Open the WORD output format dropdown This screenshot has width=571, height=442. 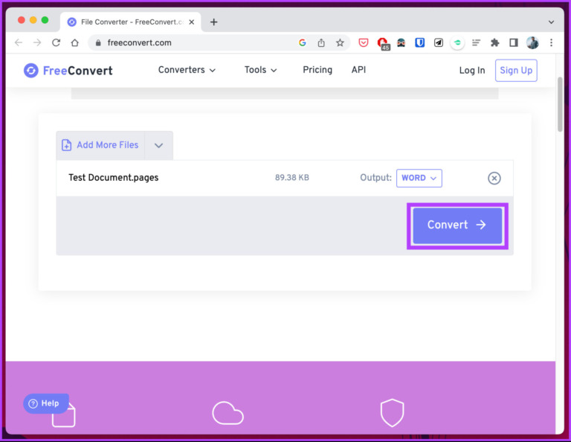coord(419,178)
